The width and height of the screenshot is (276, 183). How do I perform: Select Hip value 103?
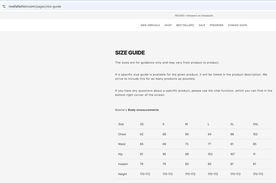[210, 154]
